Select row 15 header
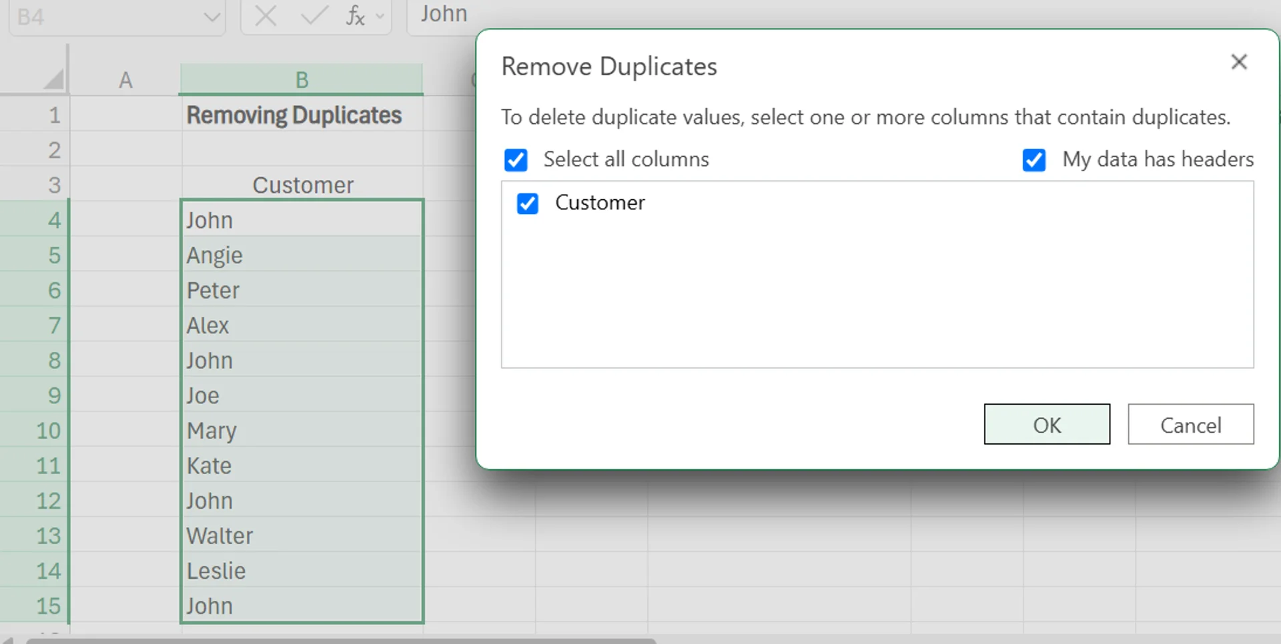Viewport: 1281px width, 644px height. click(x=35, y=606)
